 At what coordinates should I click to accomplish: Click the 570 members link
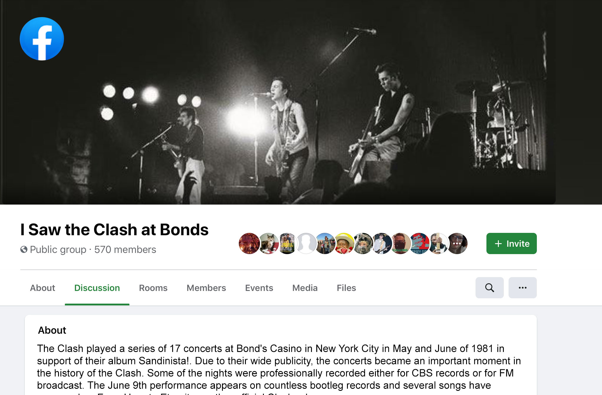(125, 249)
